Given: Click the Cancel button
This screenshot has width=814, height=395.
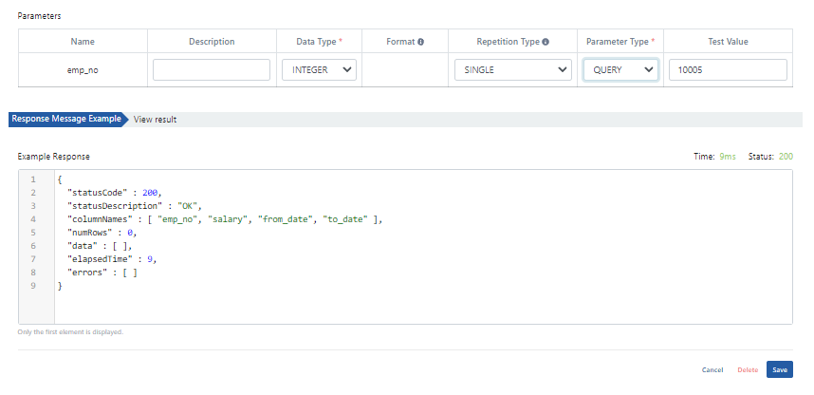Looking at the screenshot, I should [x=712, y=369].
